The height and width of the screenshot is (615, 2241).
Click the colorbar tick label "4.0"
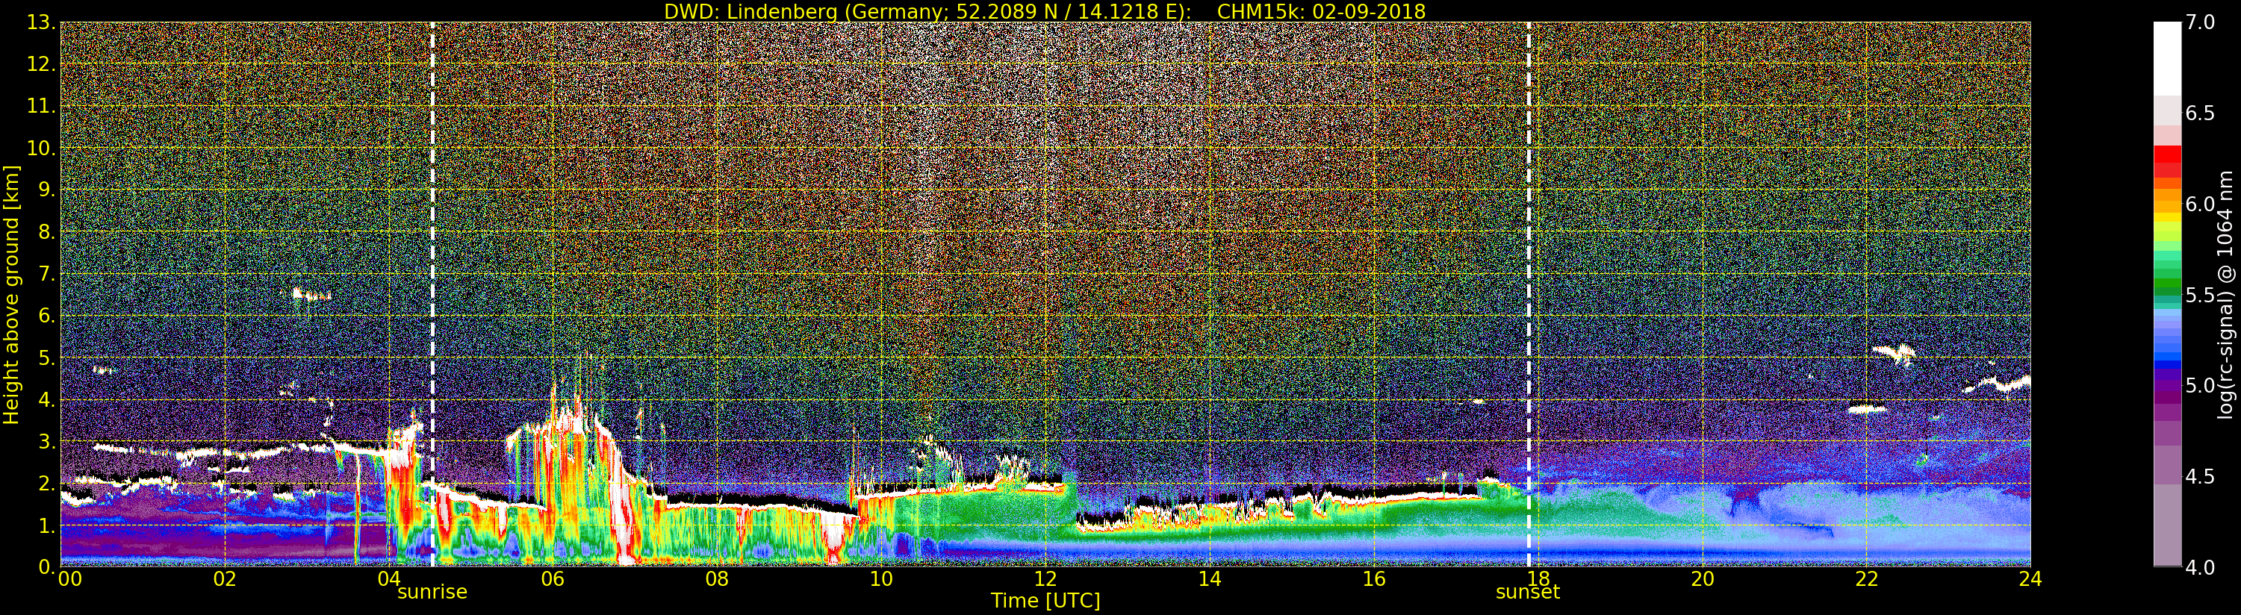2200,567
